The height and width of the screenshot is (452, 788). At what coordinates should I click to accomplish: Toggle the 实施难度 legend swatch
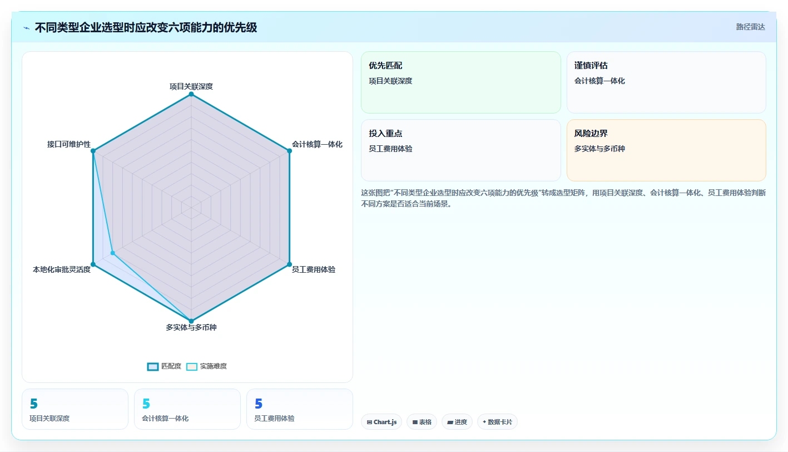pyautogui.click(x=192, y=366)
